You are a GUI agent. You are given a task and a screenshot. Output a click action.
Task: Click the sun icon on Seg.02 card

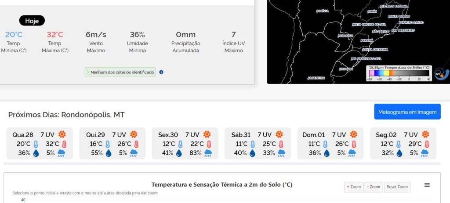(425, 134)
